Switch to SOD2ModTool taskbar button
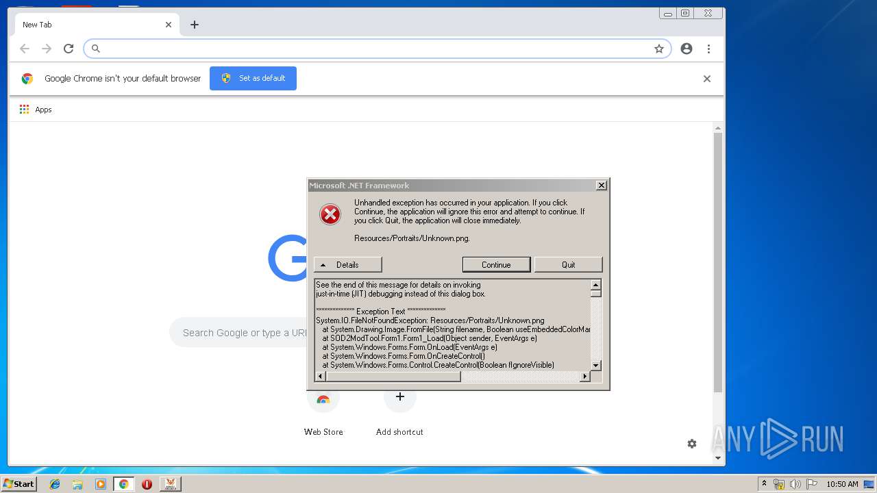The image size is (877, 493). (x=170, y=484)
